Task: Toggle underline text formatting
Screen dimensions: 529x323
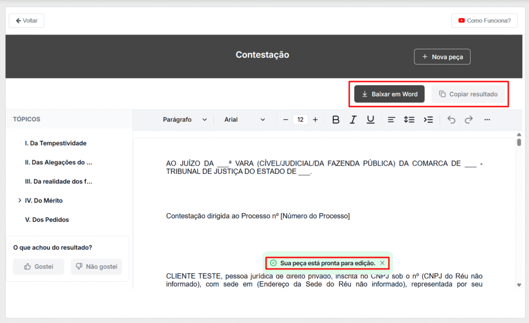Action: [370, 120]
